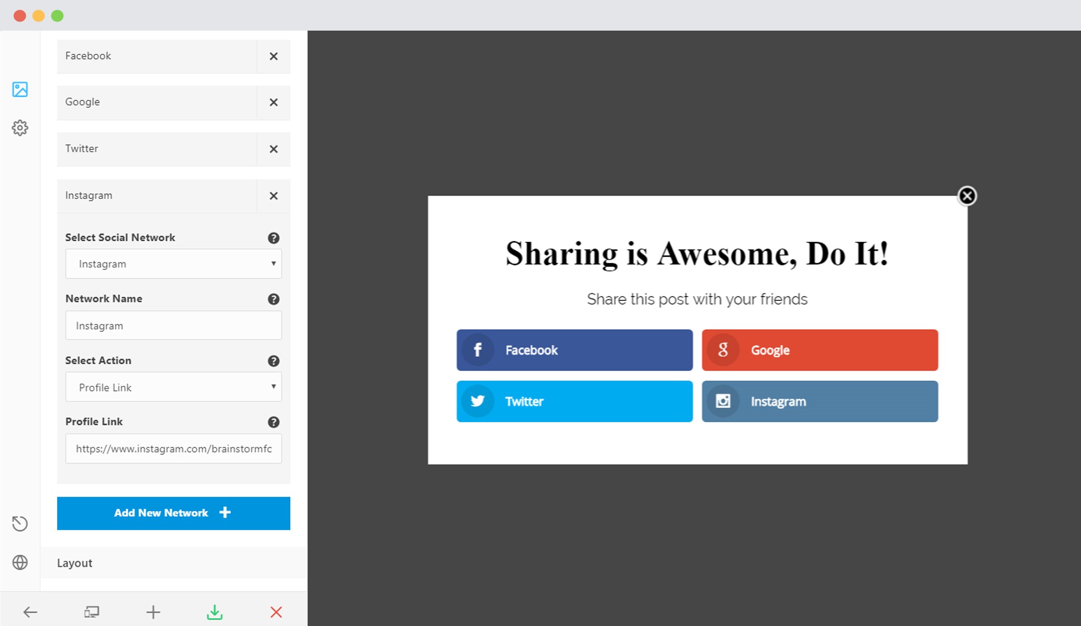Click the Facebook share button in popup
1081x626 pixels.
[x=575, y=350]
